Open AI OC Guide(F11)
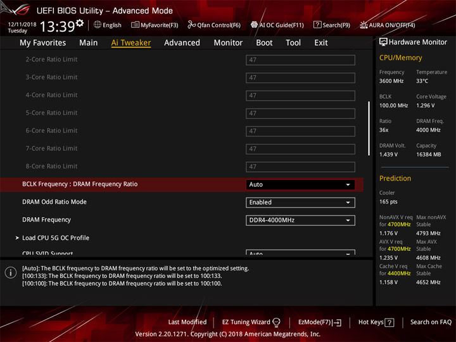Screen dimensions: 456x342 (277, 25)
